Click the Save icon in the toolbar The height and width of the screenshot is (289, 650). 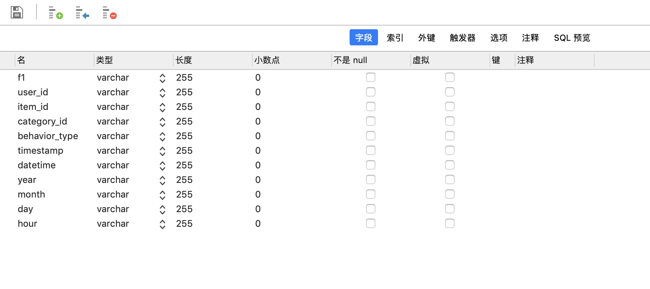click(17, 12)
